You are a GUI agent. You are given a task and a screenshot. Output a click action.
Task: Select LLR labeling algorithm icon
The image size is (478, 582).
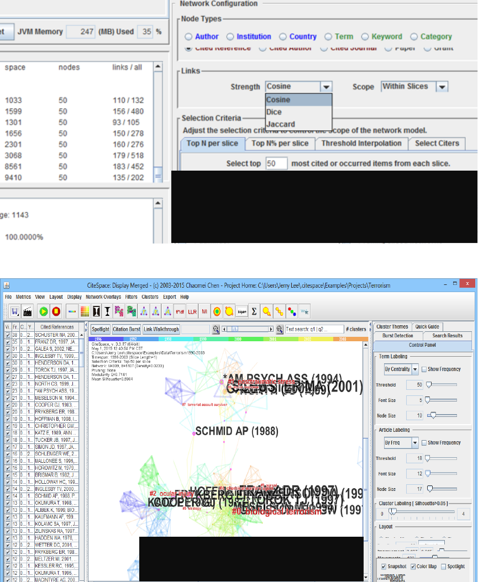192,311
